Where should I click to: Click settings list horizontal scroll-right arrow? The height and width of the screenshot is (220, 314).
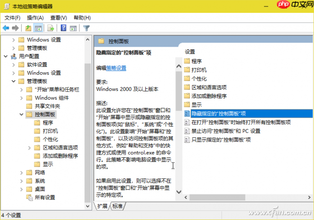click(x=309, y=198)
